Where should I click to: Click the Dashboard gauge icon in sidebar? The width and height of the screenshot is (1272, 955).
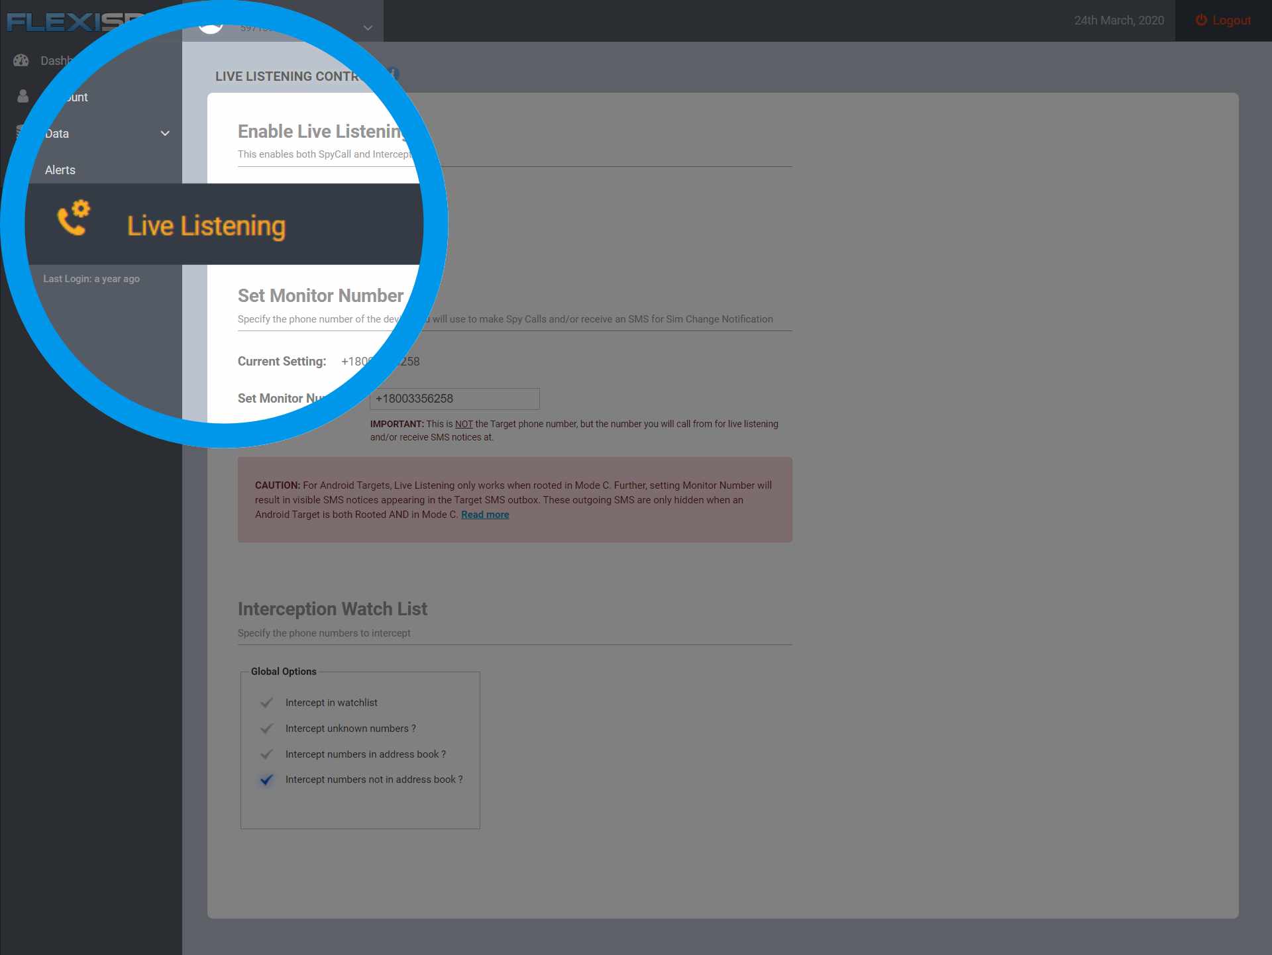click(x=21, y=61)
